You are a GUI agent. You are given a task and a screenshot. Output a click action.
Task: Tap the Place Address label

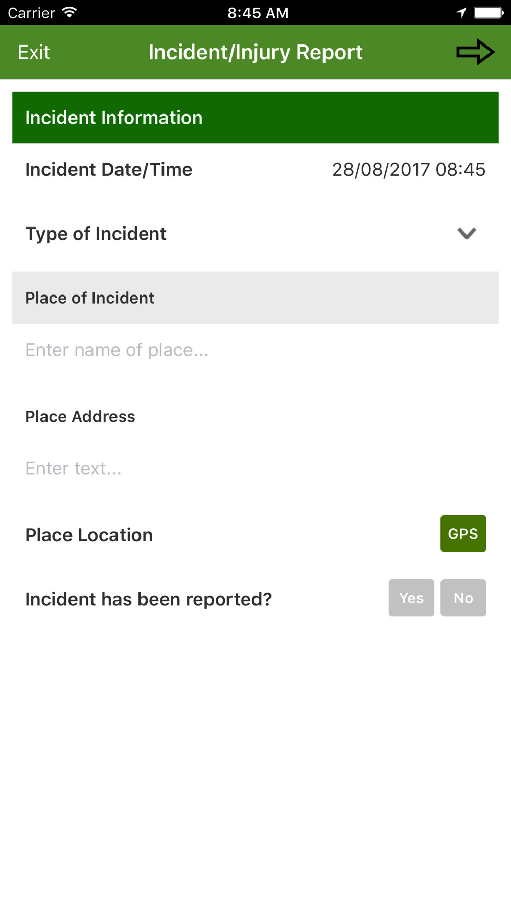point(80,417)
